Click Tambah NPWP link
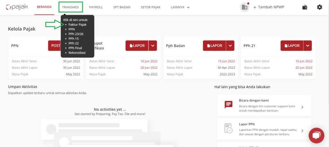The image size is (329, 147). [271, 7]
